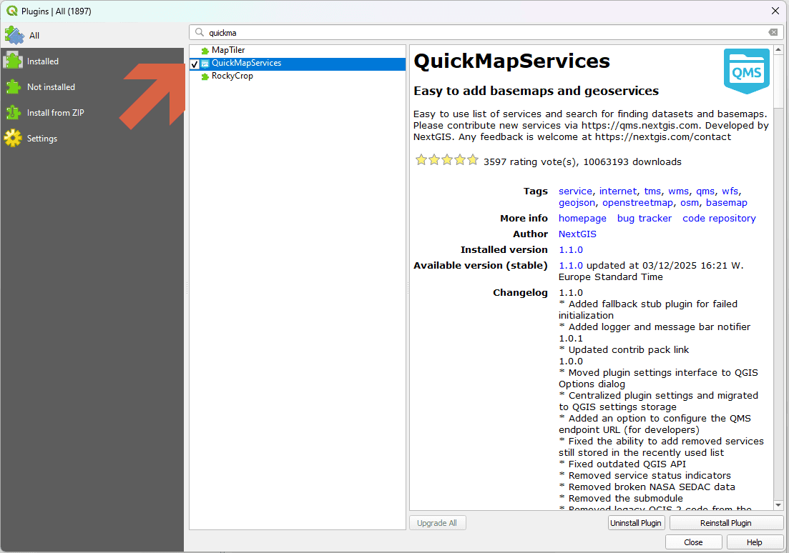The height and width of the screenshot is (553, 789).
Task: Click description scrollbar up arrow
Action: (778, 49)
